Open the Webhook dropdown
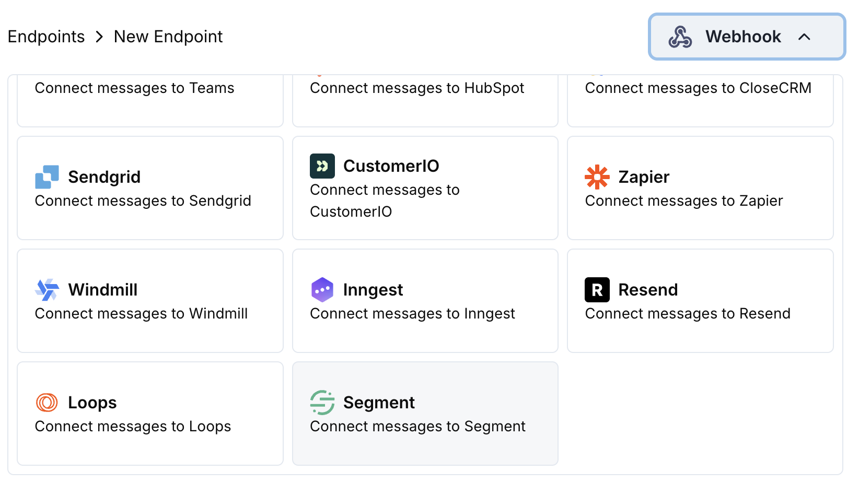The width and height of the screenshot is (859, 495). coord(747,37)
